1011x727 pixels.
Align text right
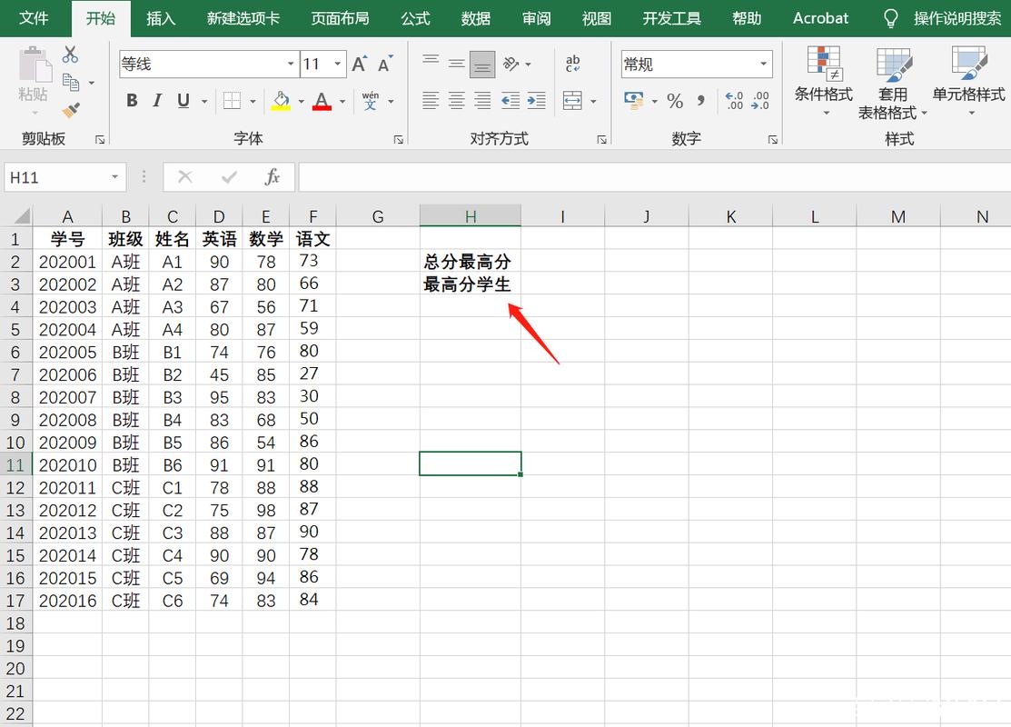point(482,101)
